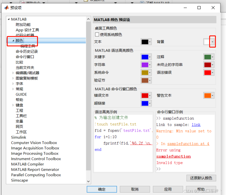Click the purple 字符串 color swatch
226x195 pixels.
pos(145,65)
